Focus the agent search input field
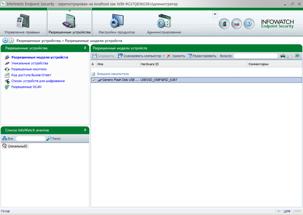 30,139
